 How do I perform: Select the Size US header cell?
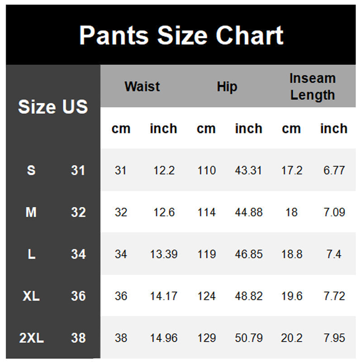click(x=53, y=107)
